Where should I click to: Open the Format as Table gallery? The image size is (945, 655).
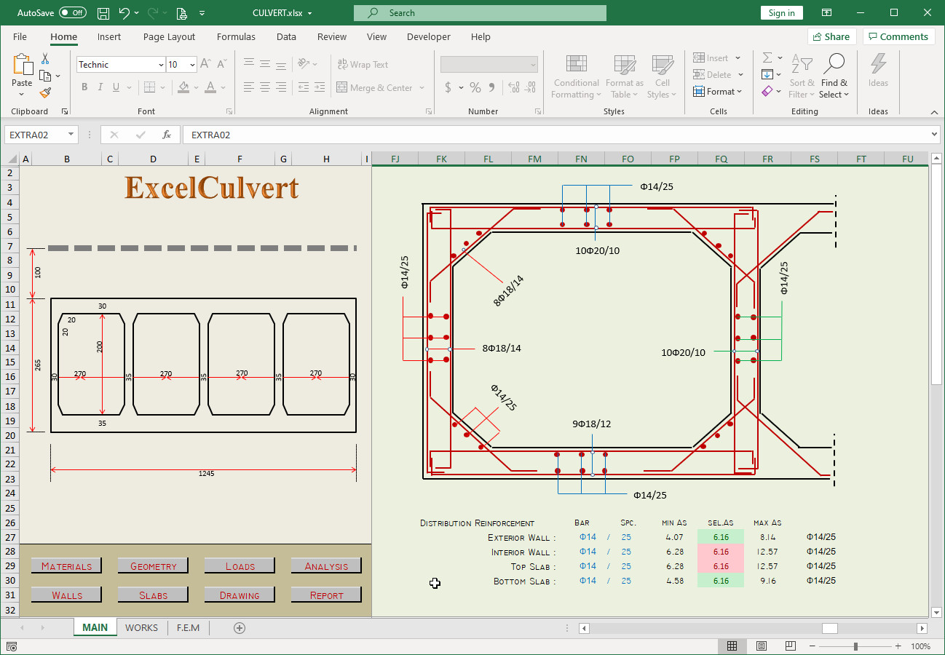coord(624,76)
